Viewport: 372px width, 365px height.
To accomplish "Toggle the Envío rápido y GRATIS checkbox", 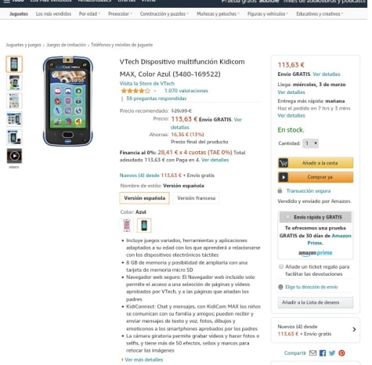I will (287, 217).
